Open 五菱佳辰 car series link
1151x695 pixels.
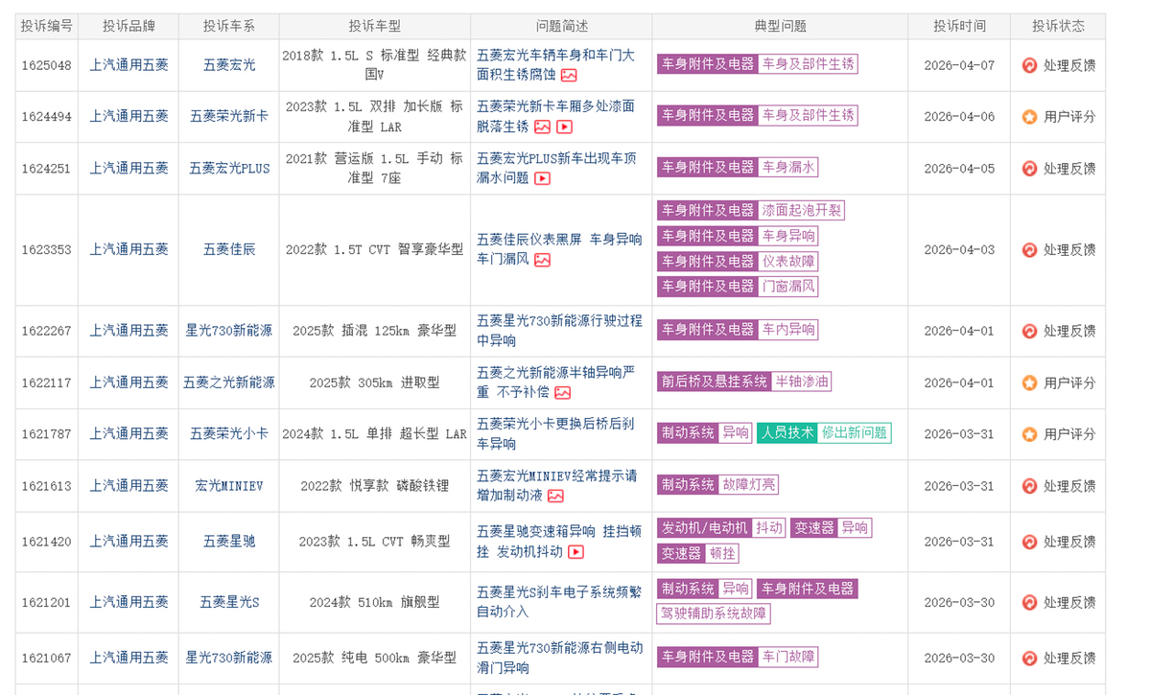pyautogui.click(x=229, y=249)
